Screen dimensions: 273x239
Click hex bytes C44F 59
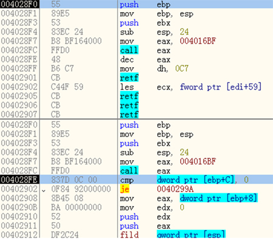(x=67, y=87)
